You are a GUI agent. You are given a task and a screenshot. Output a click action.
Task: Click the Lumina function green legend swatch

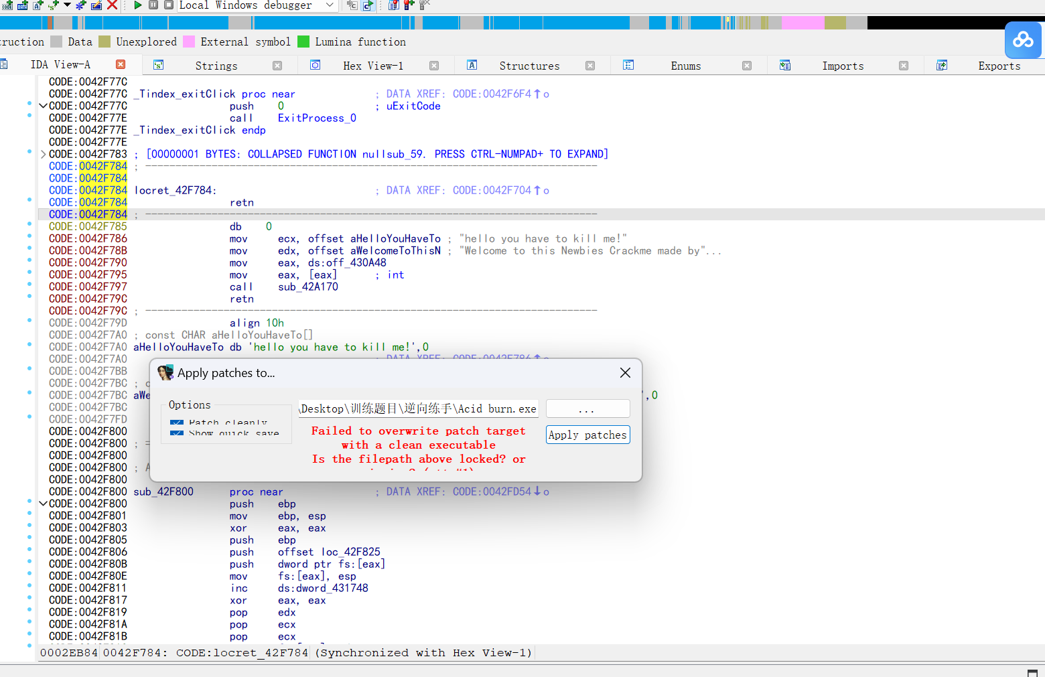[303, 42]
